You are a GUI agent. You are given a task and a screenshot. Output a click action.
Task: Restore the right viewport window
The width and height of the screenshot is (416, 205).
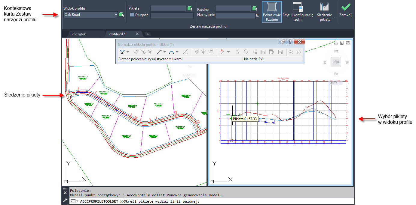342,43
